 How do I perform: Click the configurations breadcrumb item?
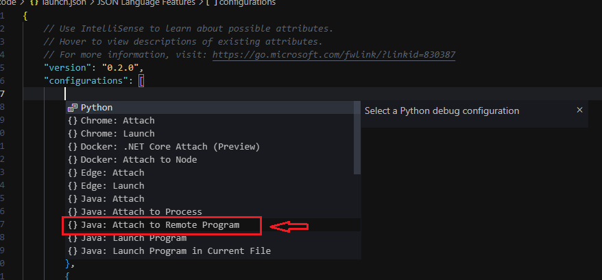[x=247, y=3]
